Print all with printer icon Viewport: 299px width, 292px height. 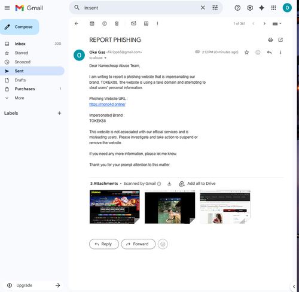point(270,40)
